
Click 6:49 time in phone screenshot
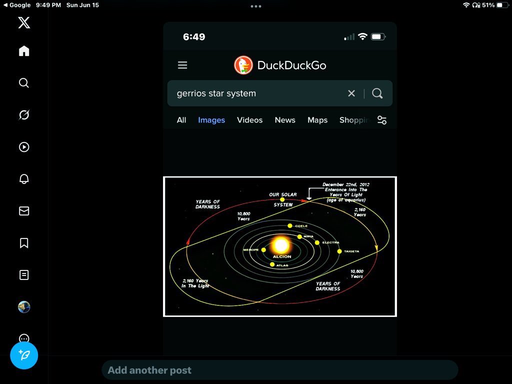(x=194, y=36)
